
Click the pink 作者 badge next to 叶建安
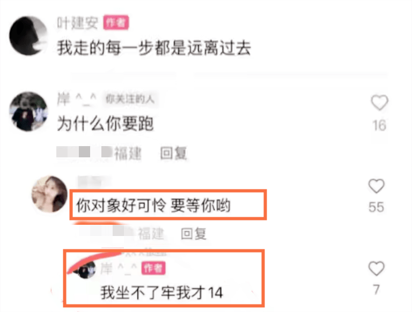116,22
